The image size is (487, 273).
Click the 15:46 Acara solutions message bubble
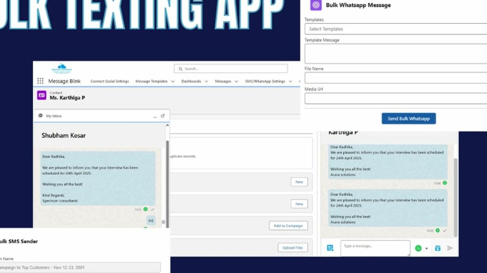pyautogui.click(x=388, y=162)
